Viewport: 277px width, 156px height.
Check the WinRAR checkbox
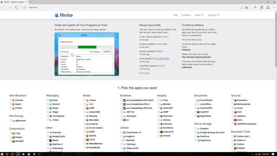tap(11, 141)
